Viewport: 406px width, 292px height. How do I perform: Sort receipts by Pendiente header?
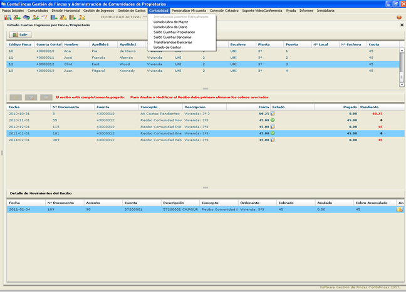click(x=381, y=107)
